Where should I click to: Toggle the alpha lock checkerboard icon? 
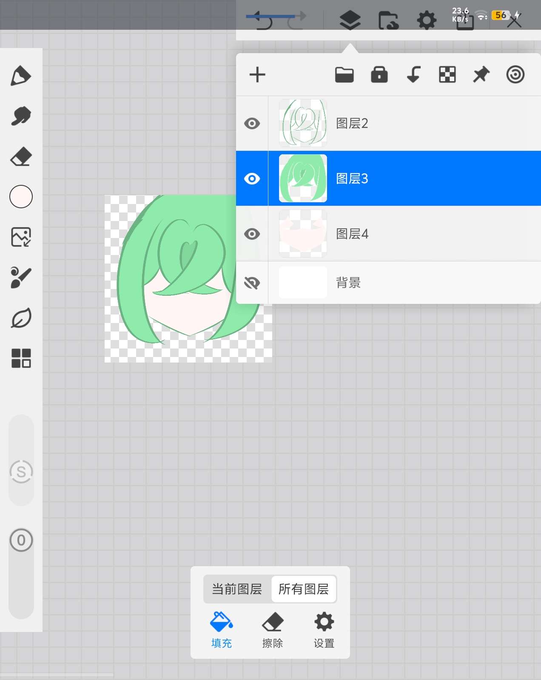[x=447, y=75]
